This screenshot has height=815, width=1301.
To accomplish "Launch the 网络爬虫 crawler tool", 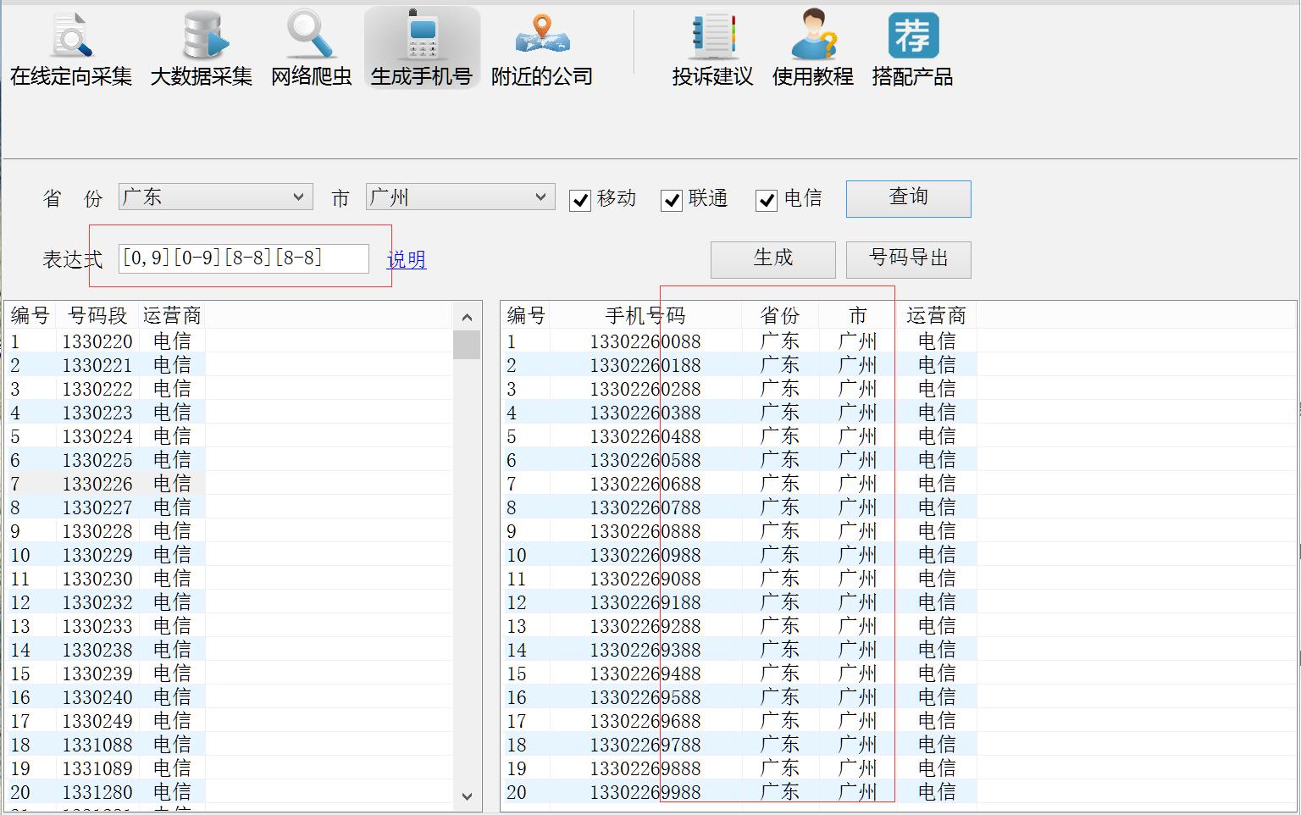I will point(310,47).
